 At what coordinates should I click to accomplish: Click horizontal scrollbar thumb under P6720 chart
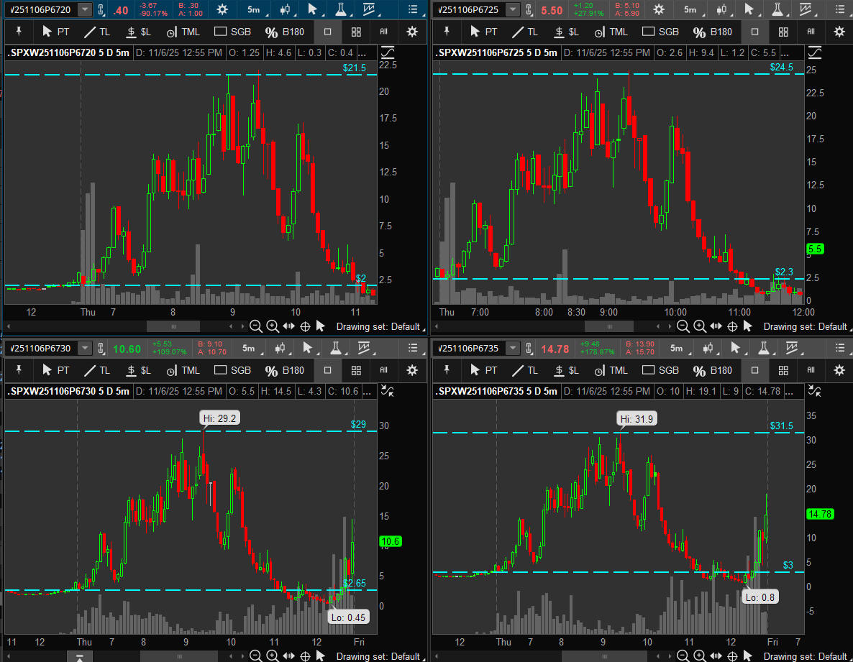coord(174,326)
